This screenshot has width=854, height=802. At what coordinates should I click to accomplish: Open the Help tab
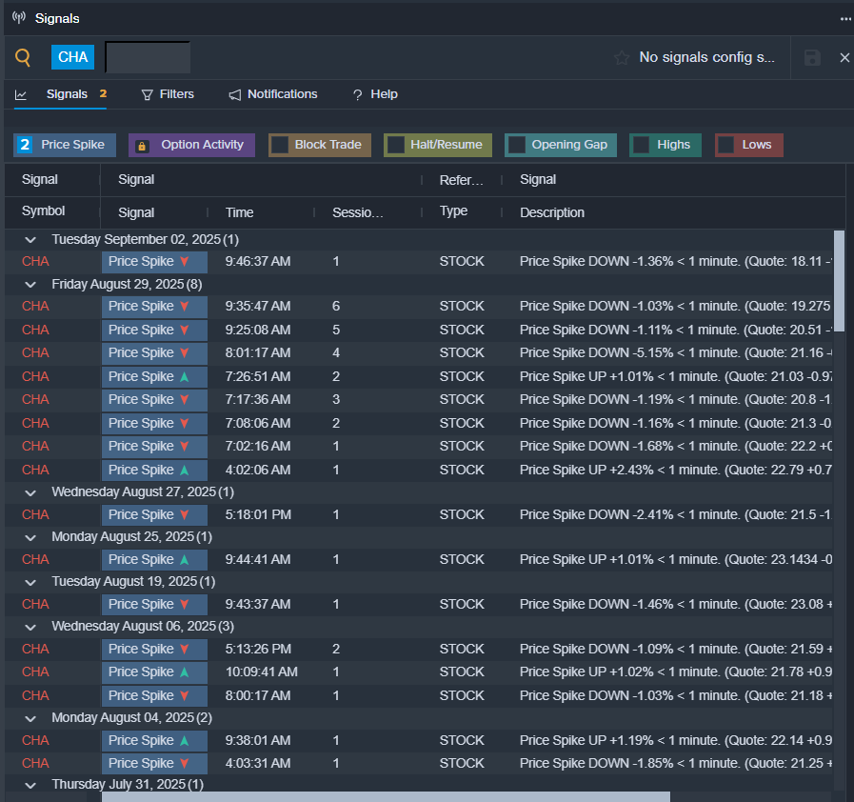(x=376, y=94)
